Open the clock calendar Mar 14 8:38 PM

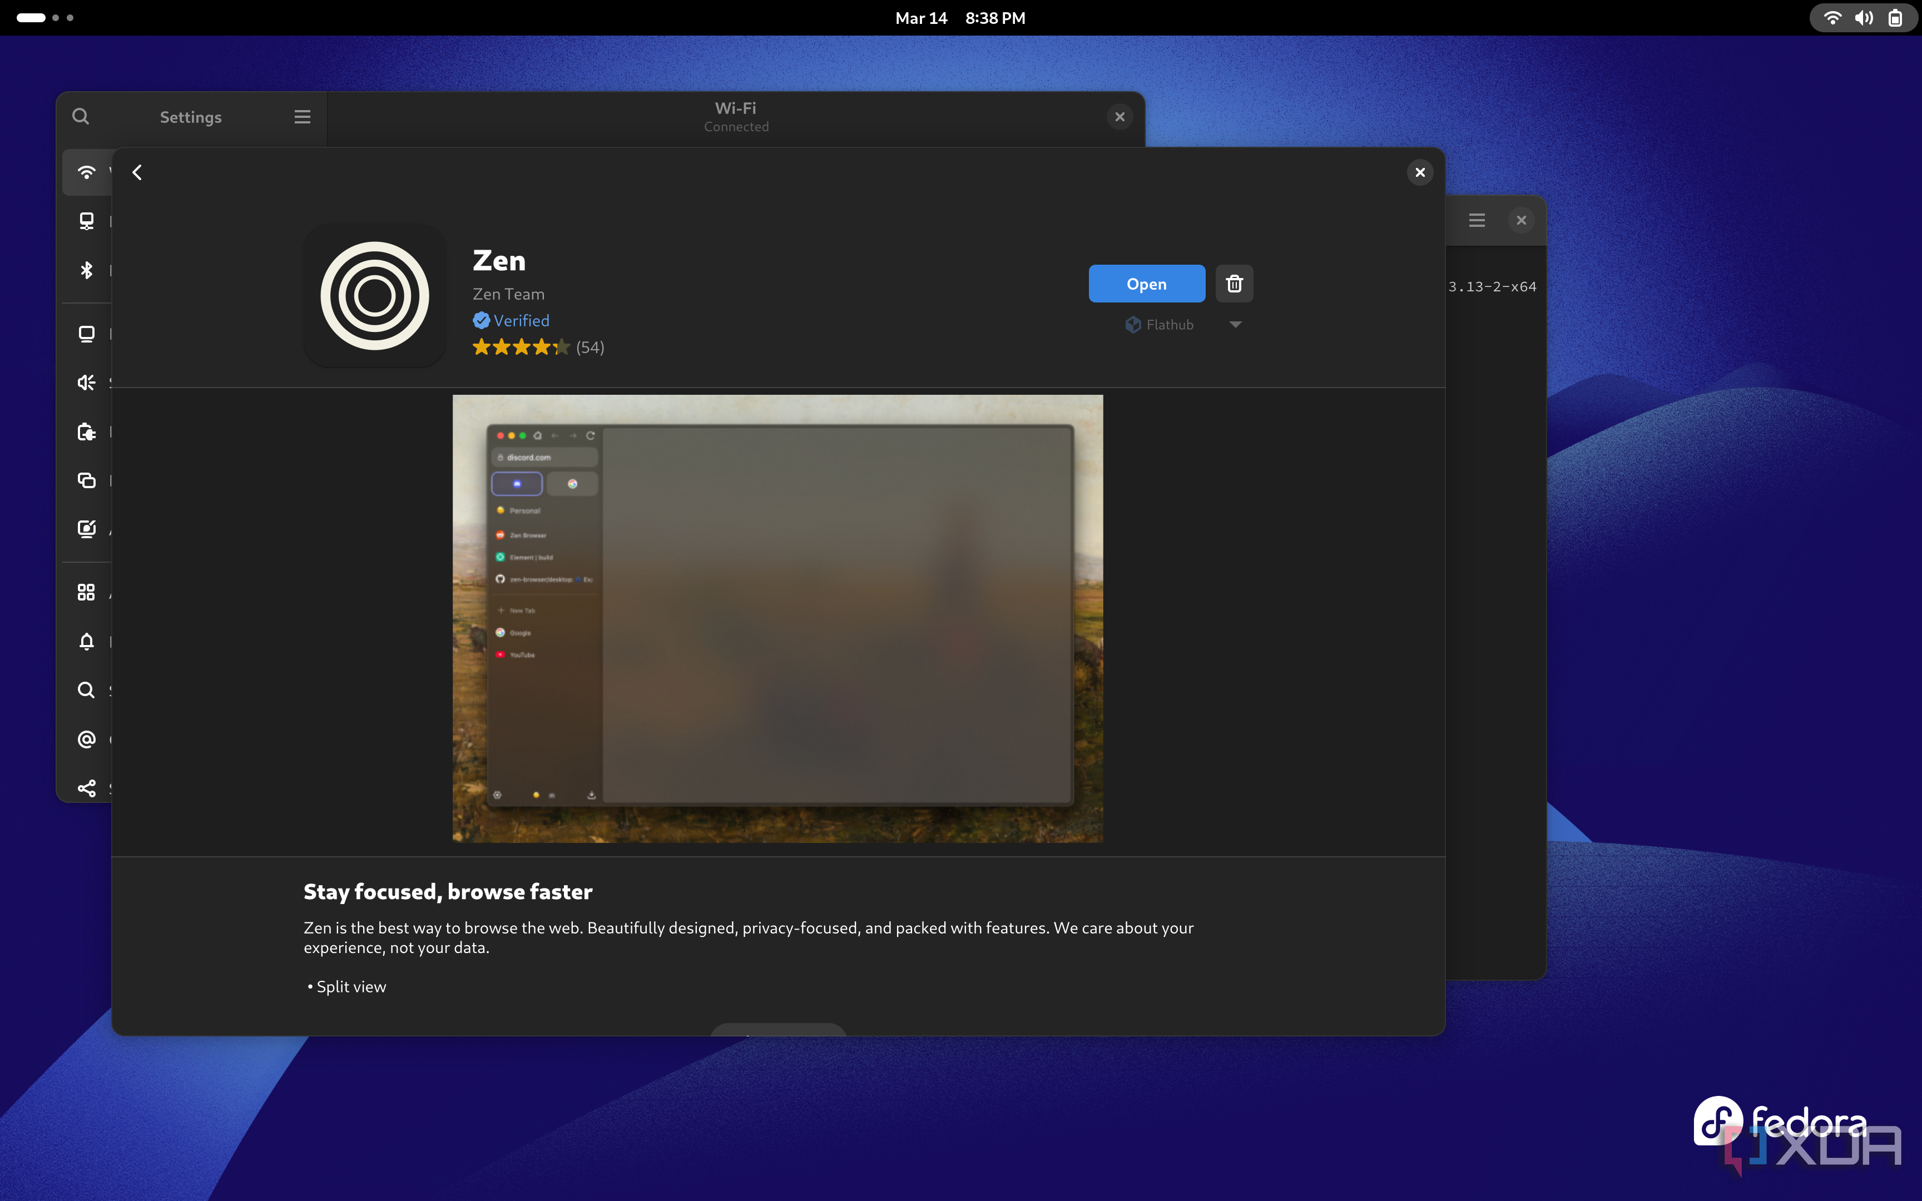960,17
